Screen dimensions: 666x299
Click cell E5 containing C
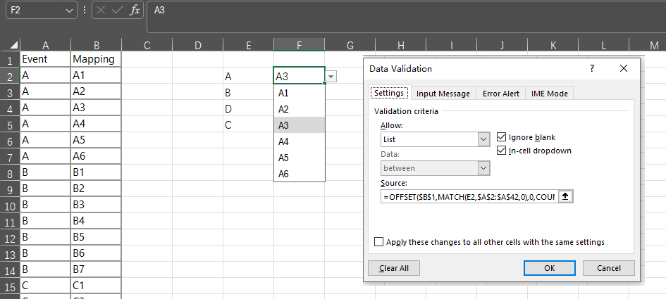pyautogui.click(x=249, y=125)
